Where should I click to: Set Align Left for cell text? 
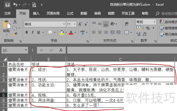(94, 32)
